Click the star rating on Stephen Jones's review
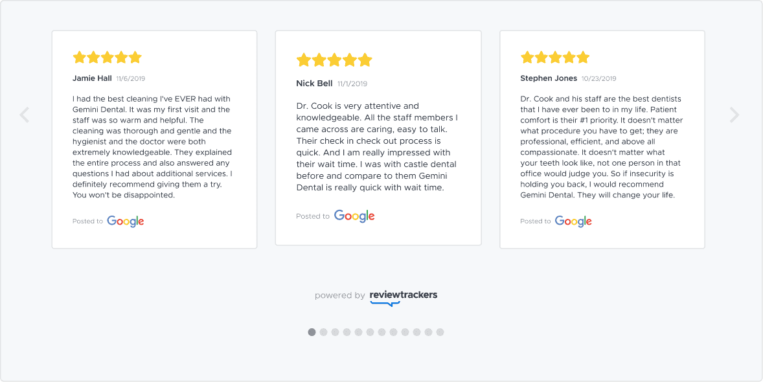Screen dimensions: 763x382 (x=555, y=58)
